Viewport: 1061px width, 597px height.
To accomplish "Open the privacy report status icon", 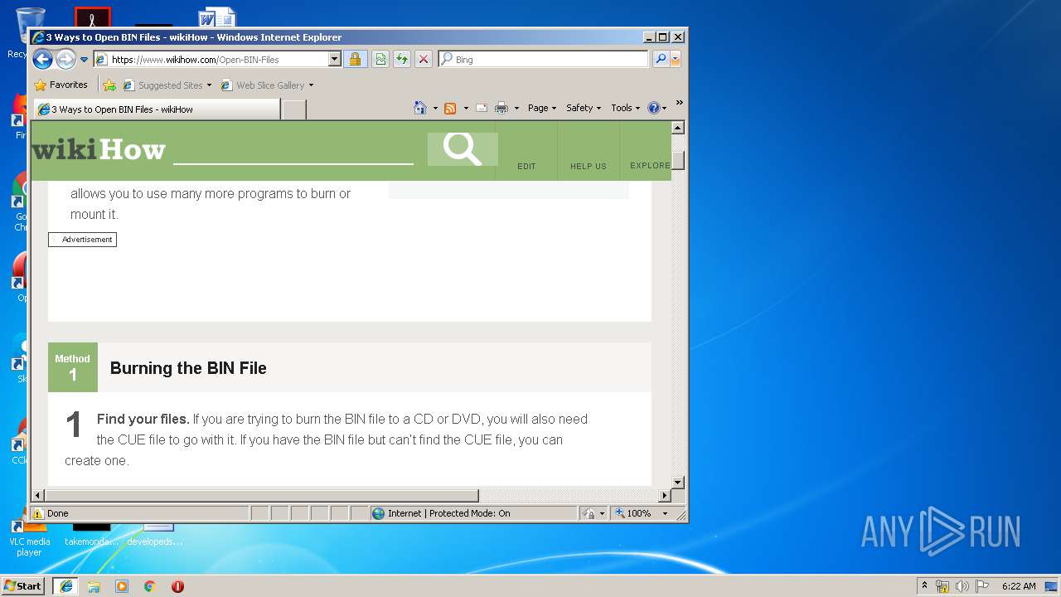I will coord(589,513).
